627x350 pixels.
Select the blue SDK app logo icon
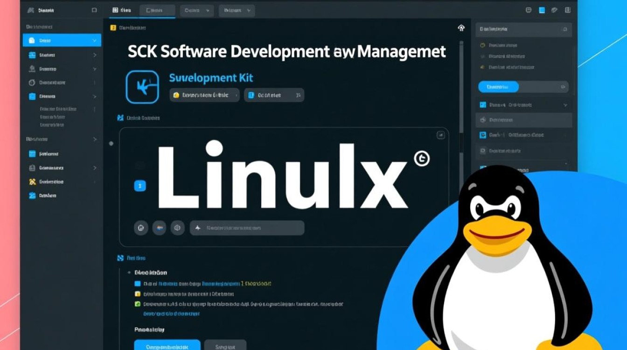pos(142,87)
